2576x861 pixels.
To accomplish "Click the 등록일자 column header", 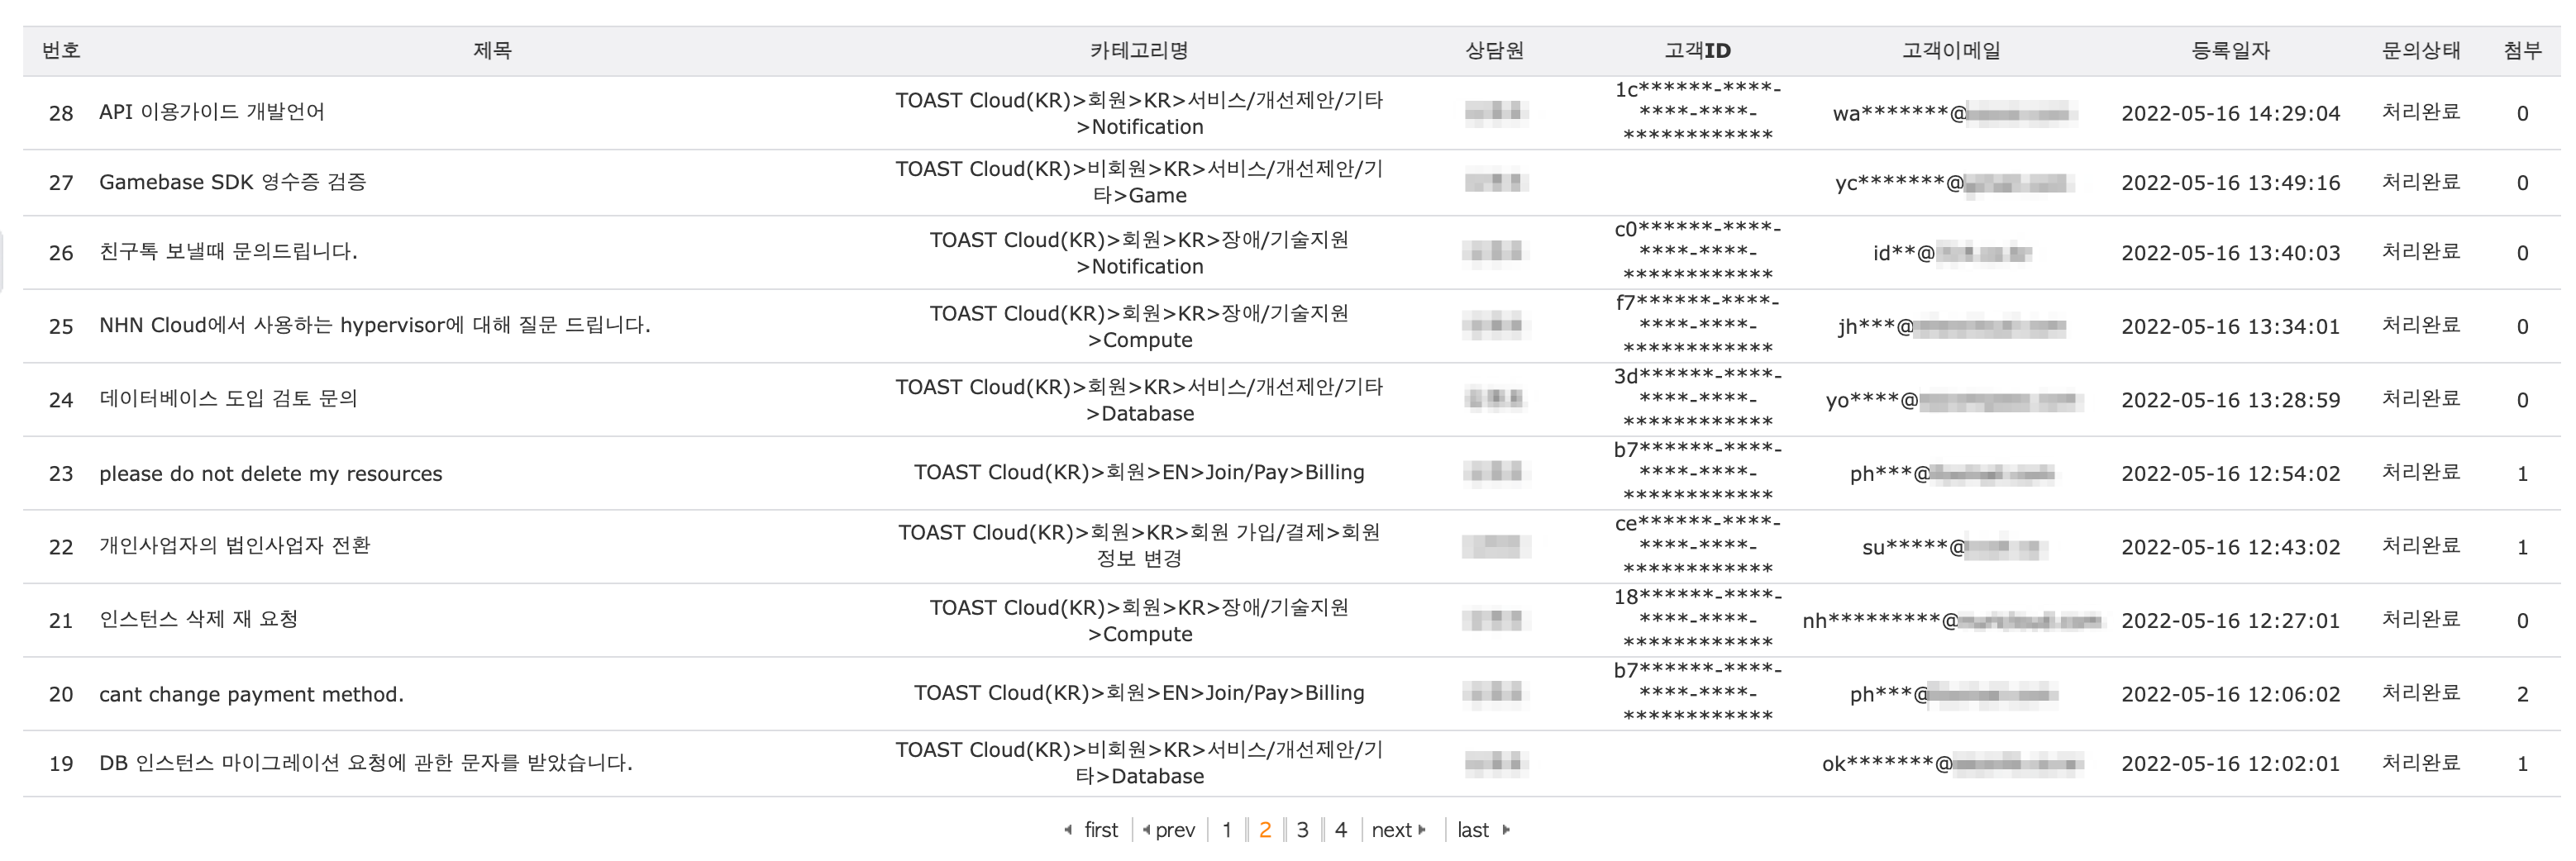I will [2230, 50].
